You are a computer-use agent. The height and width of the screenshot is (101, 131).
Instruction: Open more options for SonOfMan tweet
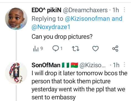point(124,64)
